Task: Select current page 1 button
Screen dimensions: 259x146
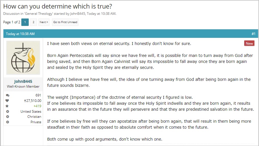Action: (x=25, y=22)
